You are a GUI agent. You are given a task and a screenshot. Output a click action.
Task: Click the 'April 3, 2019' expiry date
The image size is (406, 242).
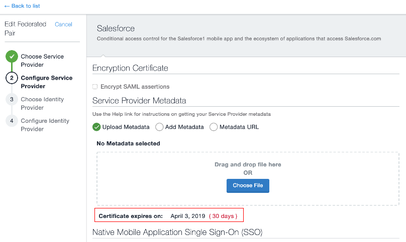click(188, 216)
